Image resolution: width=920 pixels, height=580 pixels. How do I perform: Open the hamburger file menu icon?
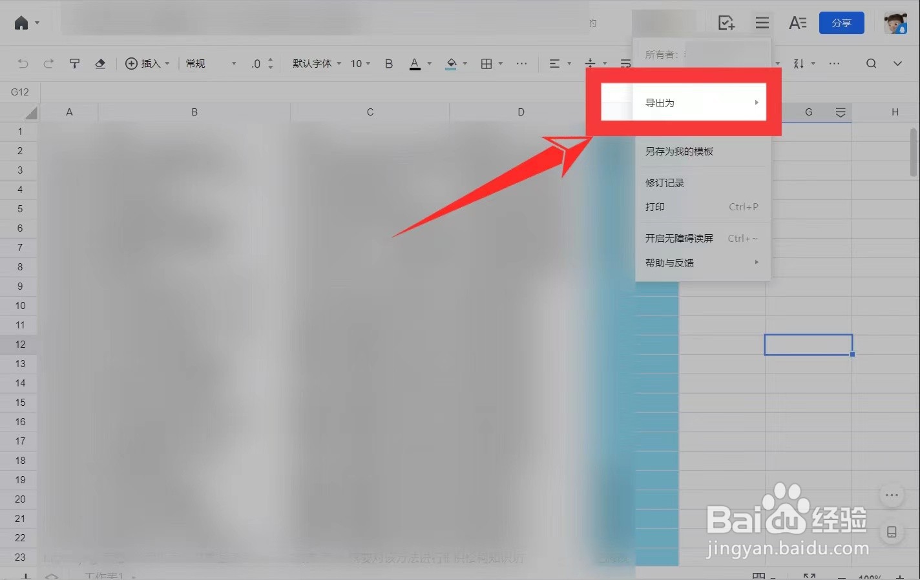coord(762,23)
